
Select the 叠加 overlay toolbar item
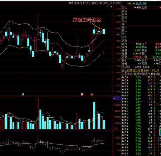click(77, 3)
